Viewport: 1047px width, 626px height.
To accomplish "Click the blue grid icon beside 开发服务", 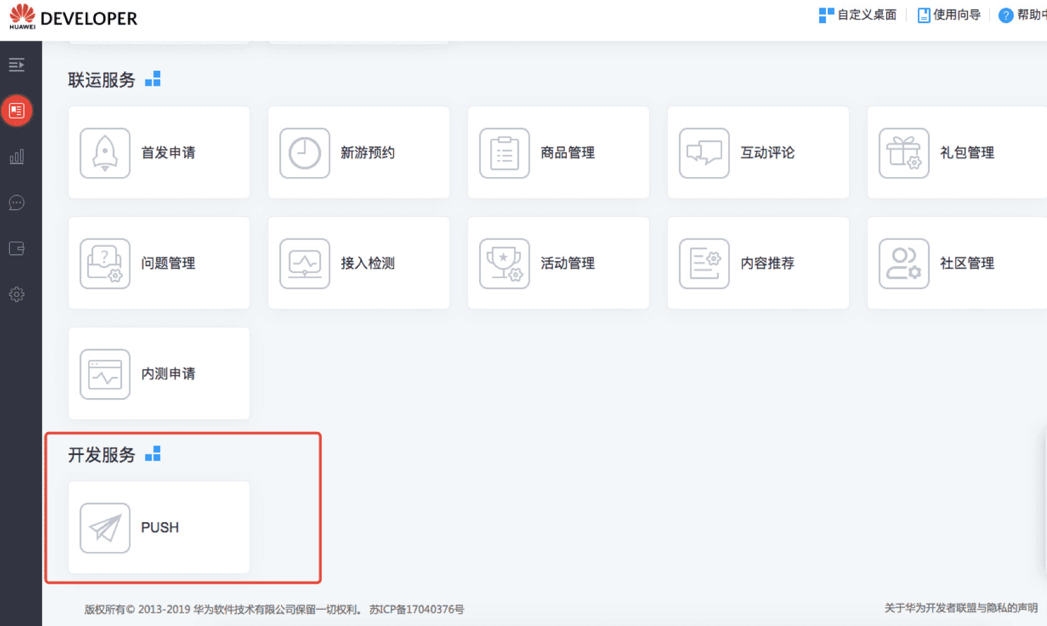I will point(153,454).
